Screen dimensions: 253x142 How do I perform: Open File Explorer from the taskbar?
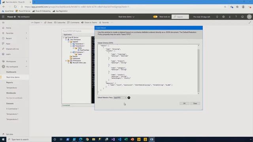pyautogui.click(x=94, y=139)
